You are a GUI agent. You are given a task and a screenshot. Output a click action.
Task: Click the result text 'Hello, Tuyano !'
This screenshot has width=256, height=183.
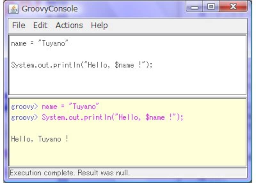[x=40, y=139]
